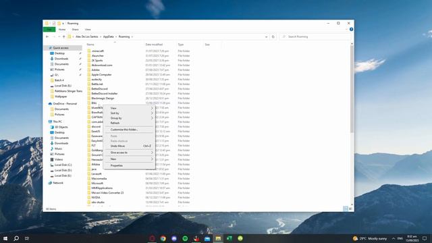This screenshot has height=243, width=432.
Task: Switch to the View ribbon tab
Action: pos(88,30)
